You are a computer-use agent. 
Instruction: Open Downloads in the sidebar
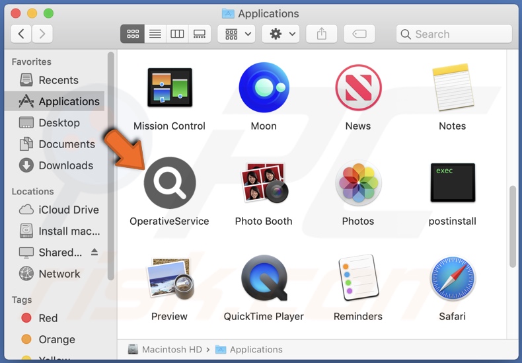(x=55, y=165)
